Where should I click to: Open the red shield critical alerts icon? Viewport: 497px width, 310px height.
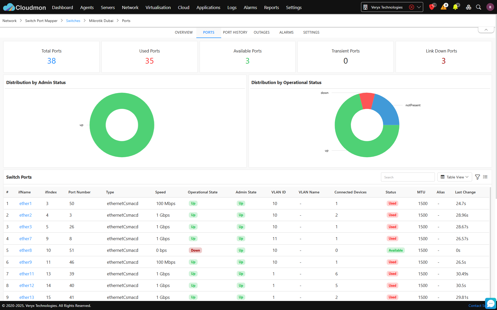tap(432, 7)
